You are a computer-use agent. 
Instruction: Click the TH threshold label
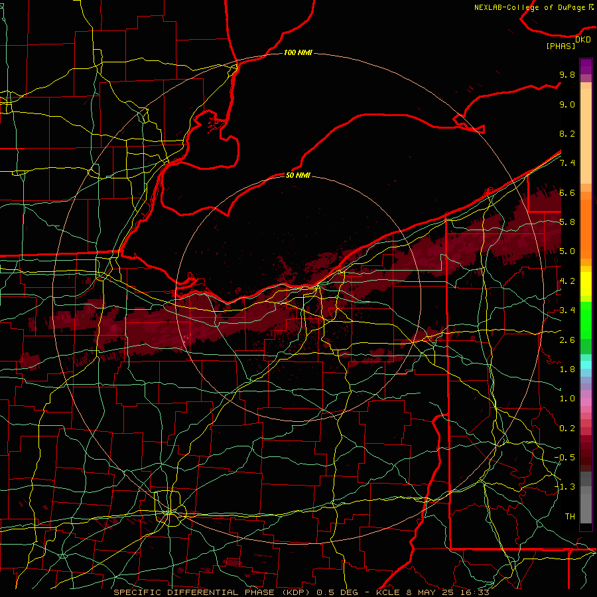[x=570, y=517]
